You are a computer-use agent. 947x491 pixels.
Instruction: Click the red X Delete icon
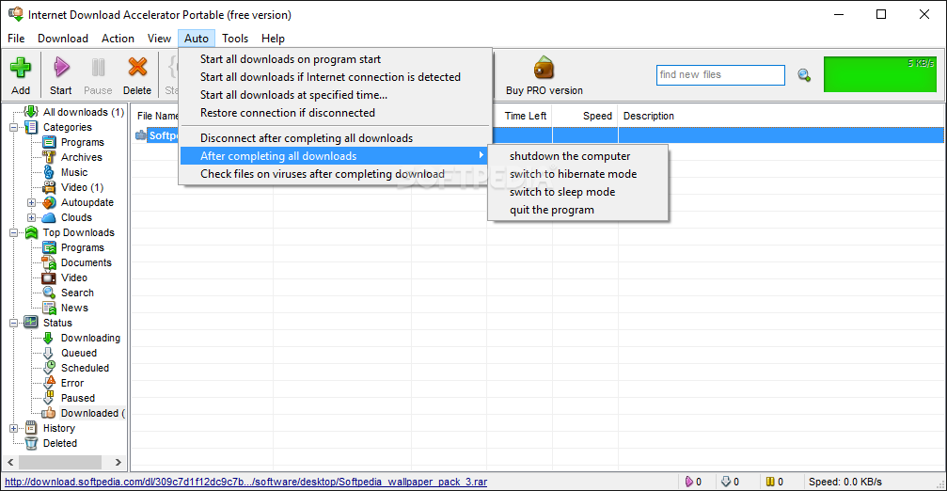click(x=137, y=67)
